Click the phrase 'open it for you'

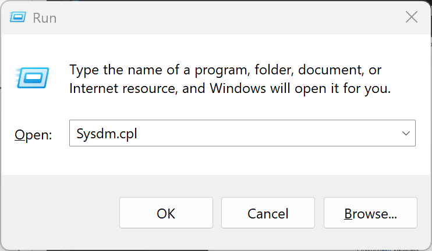[342, 89]
